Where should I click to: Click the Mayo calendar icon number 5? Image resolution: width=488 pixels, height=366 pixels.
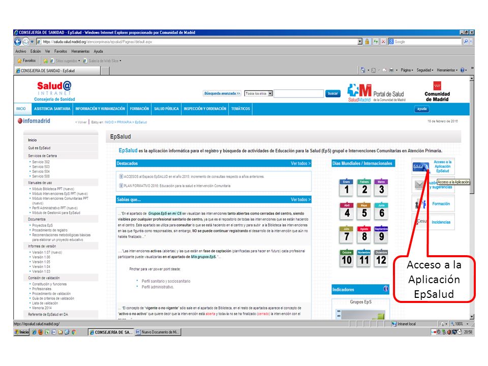coord(364,210)
